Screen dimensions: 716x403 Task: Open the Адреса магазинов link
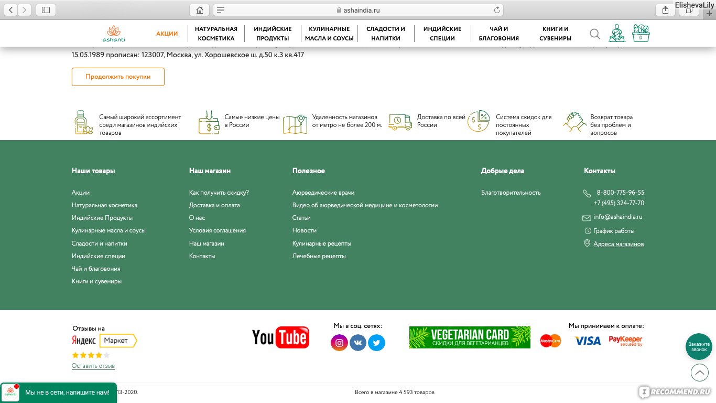pos(619,244)
